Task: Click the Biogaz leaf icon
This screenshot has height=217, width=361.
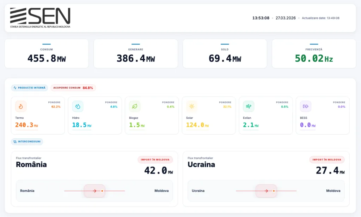Action: pos(135,106)
